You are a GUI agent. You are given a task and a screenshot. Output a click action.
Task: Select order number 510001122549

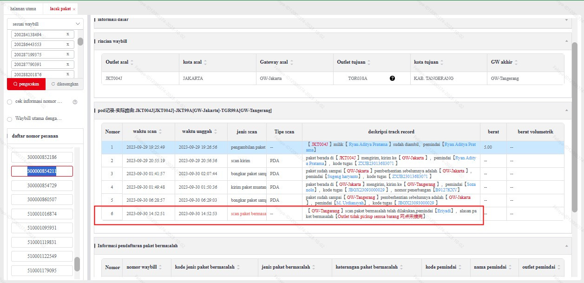42,256
